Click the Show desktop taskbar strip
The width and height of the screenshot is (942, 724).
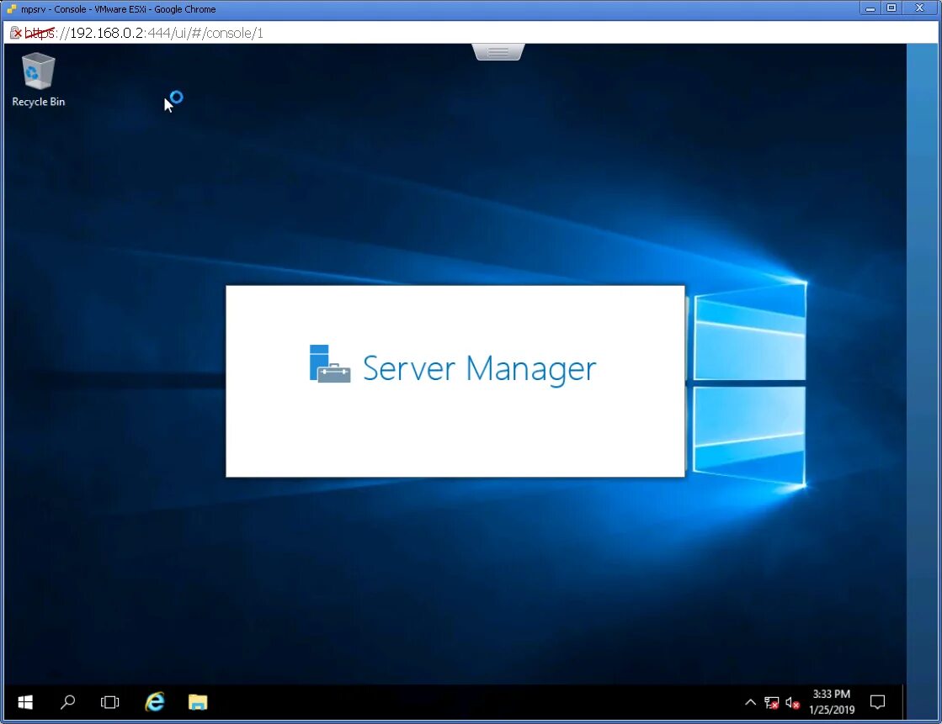point(904,702)
